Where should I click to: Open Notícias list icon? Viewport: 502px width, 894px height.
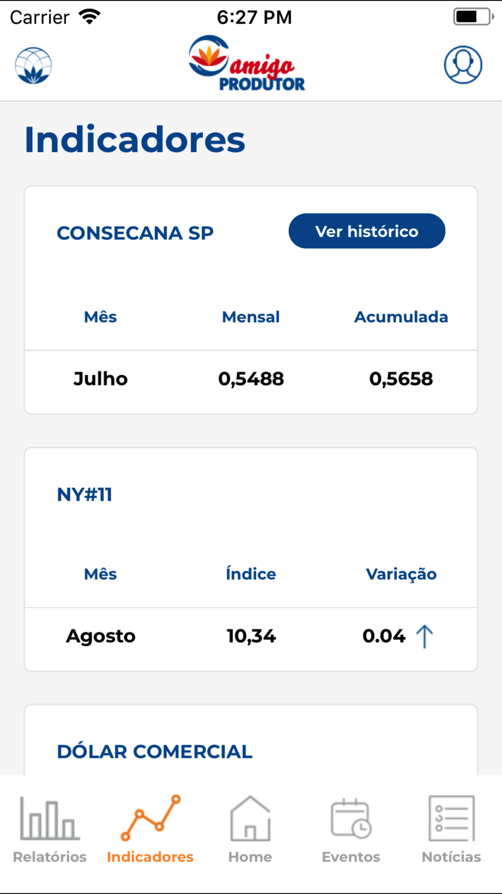[x=451, y=818]
